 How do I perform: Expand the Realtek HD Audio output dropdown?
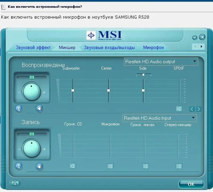pos(194,62)
